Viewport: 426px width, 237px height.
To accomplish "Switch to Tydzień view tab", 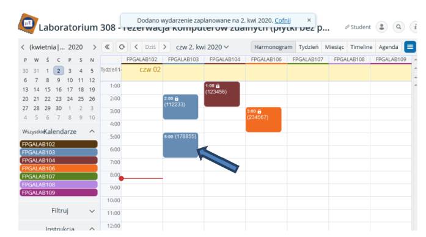I will pyautogui.click(x=309, y=47).
